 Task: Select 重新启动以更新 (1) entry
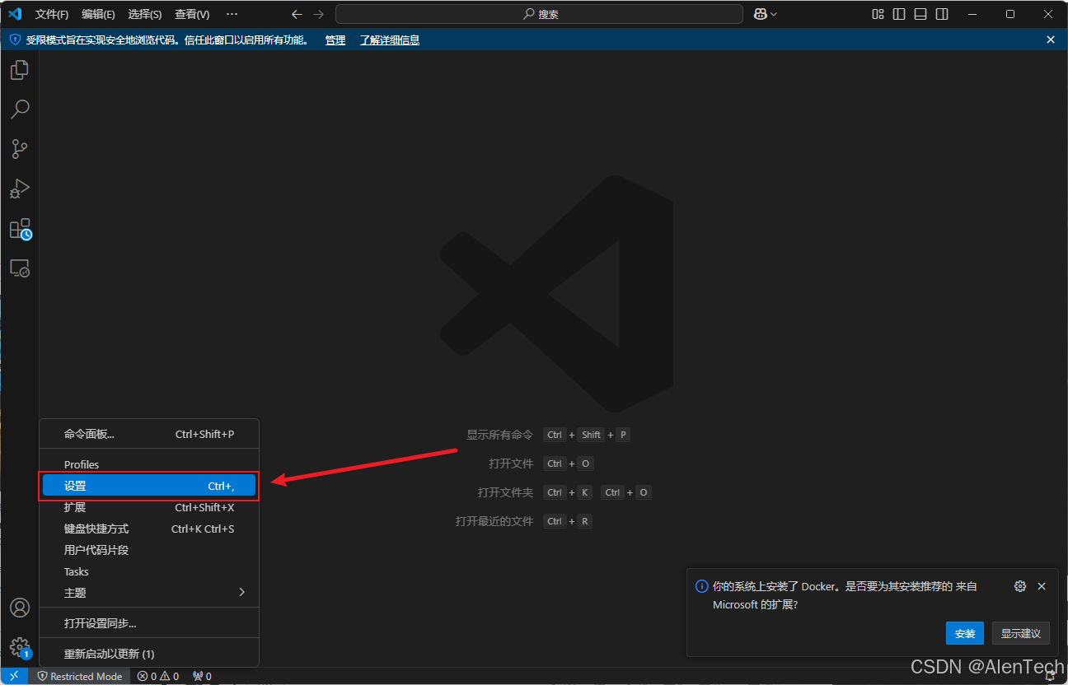[x=149, y=654]
